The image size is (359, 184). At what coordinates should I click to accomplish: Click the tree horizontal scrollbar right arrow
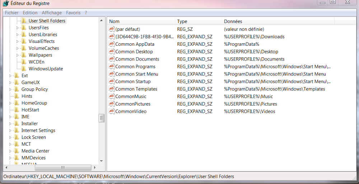pyautogui.click(x=95, y=168)
